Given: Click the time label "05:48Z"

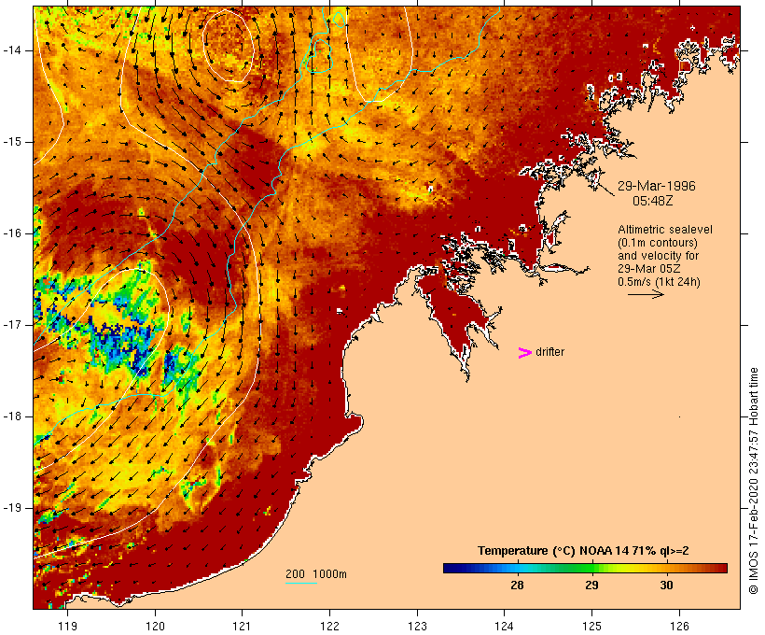Looking at the screenshot, I should pyautogui.click(x=652, y=201).
